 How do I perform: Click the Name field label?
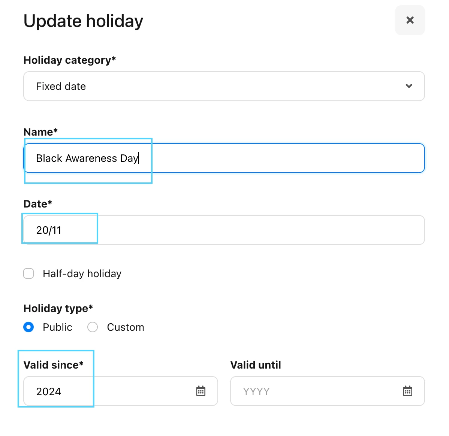[40, 132]
